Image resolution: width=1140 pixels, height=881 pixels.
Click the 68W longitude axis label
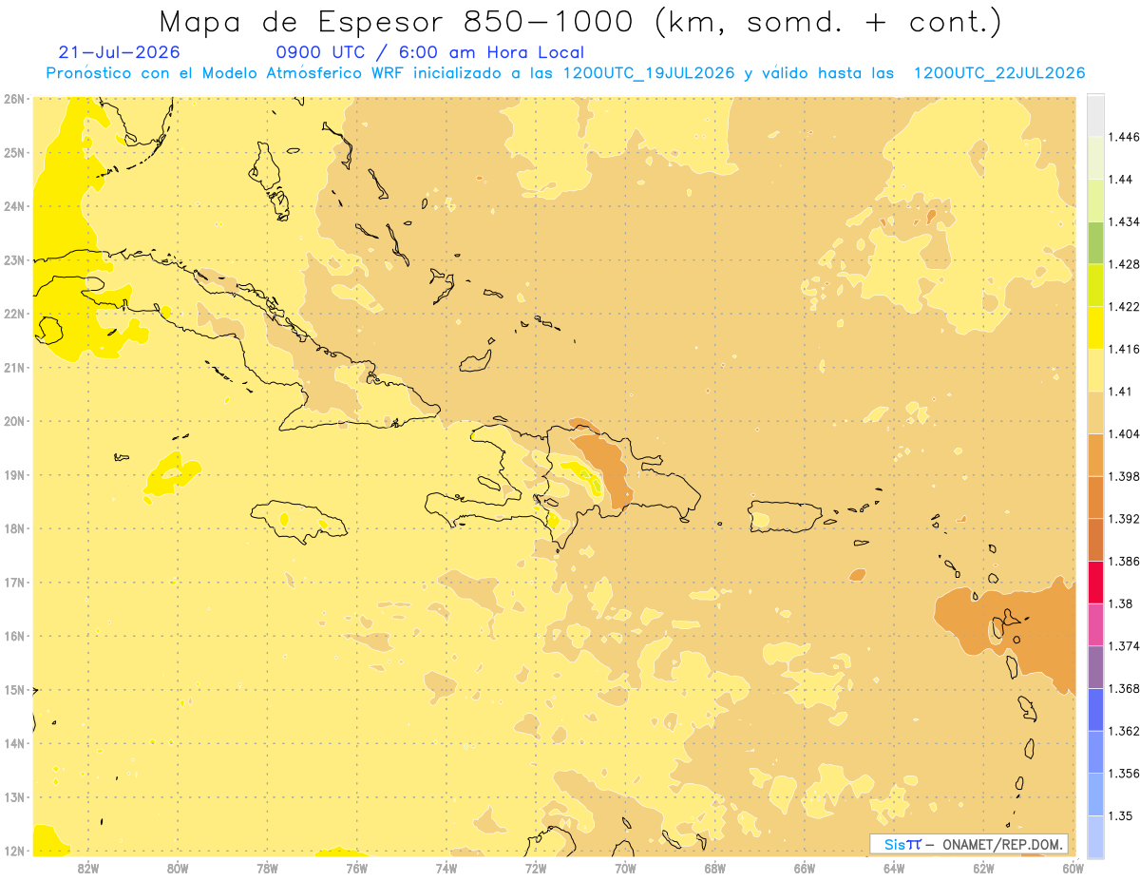[715, 867]
